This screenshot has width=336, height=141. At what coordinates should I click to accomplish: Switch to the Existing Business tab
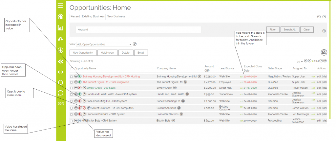click(93, 16)
